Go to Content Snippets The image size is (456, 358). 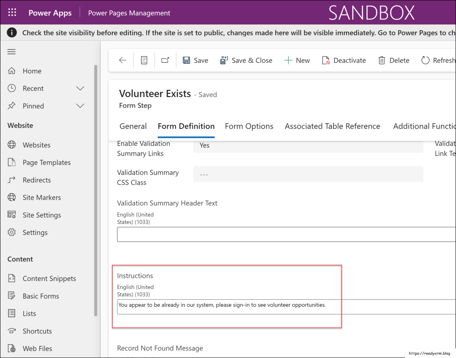pyautogui.click(x=49, y=278)
